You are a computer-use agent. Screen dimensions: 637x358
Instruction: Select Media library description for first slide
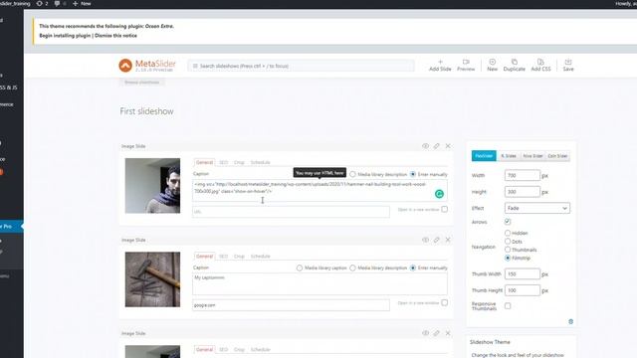click(x=352, y=174)
